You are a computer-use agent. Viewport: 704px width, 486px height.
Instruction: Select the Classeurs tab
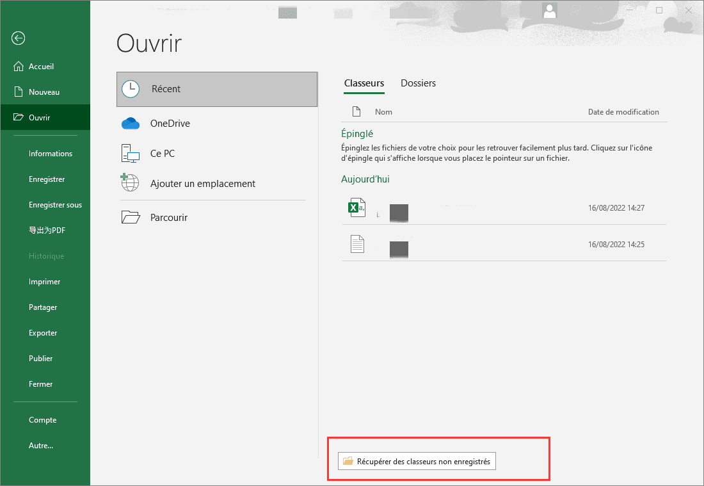[364, 83]
